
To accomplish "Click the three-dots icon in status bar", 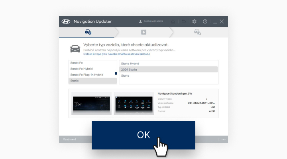I will [224, 140].
